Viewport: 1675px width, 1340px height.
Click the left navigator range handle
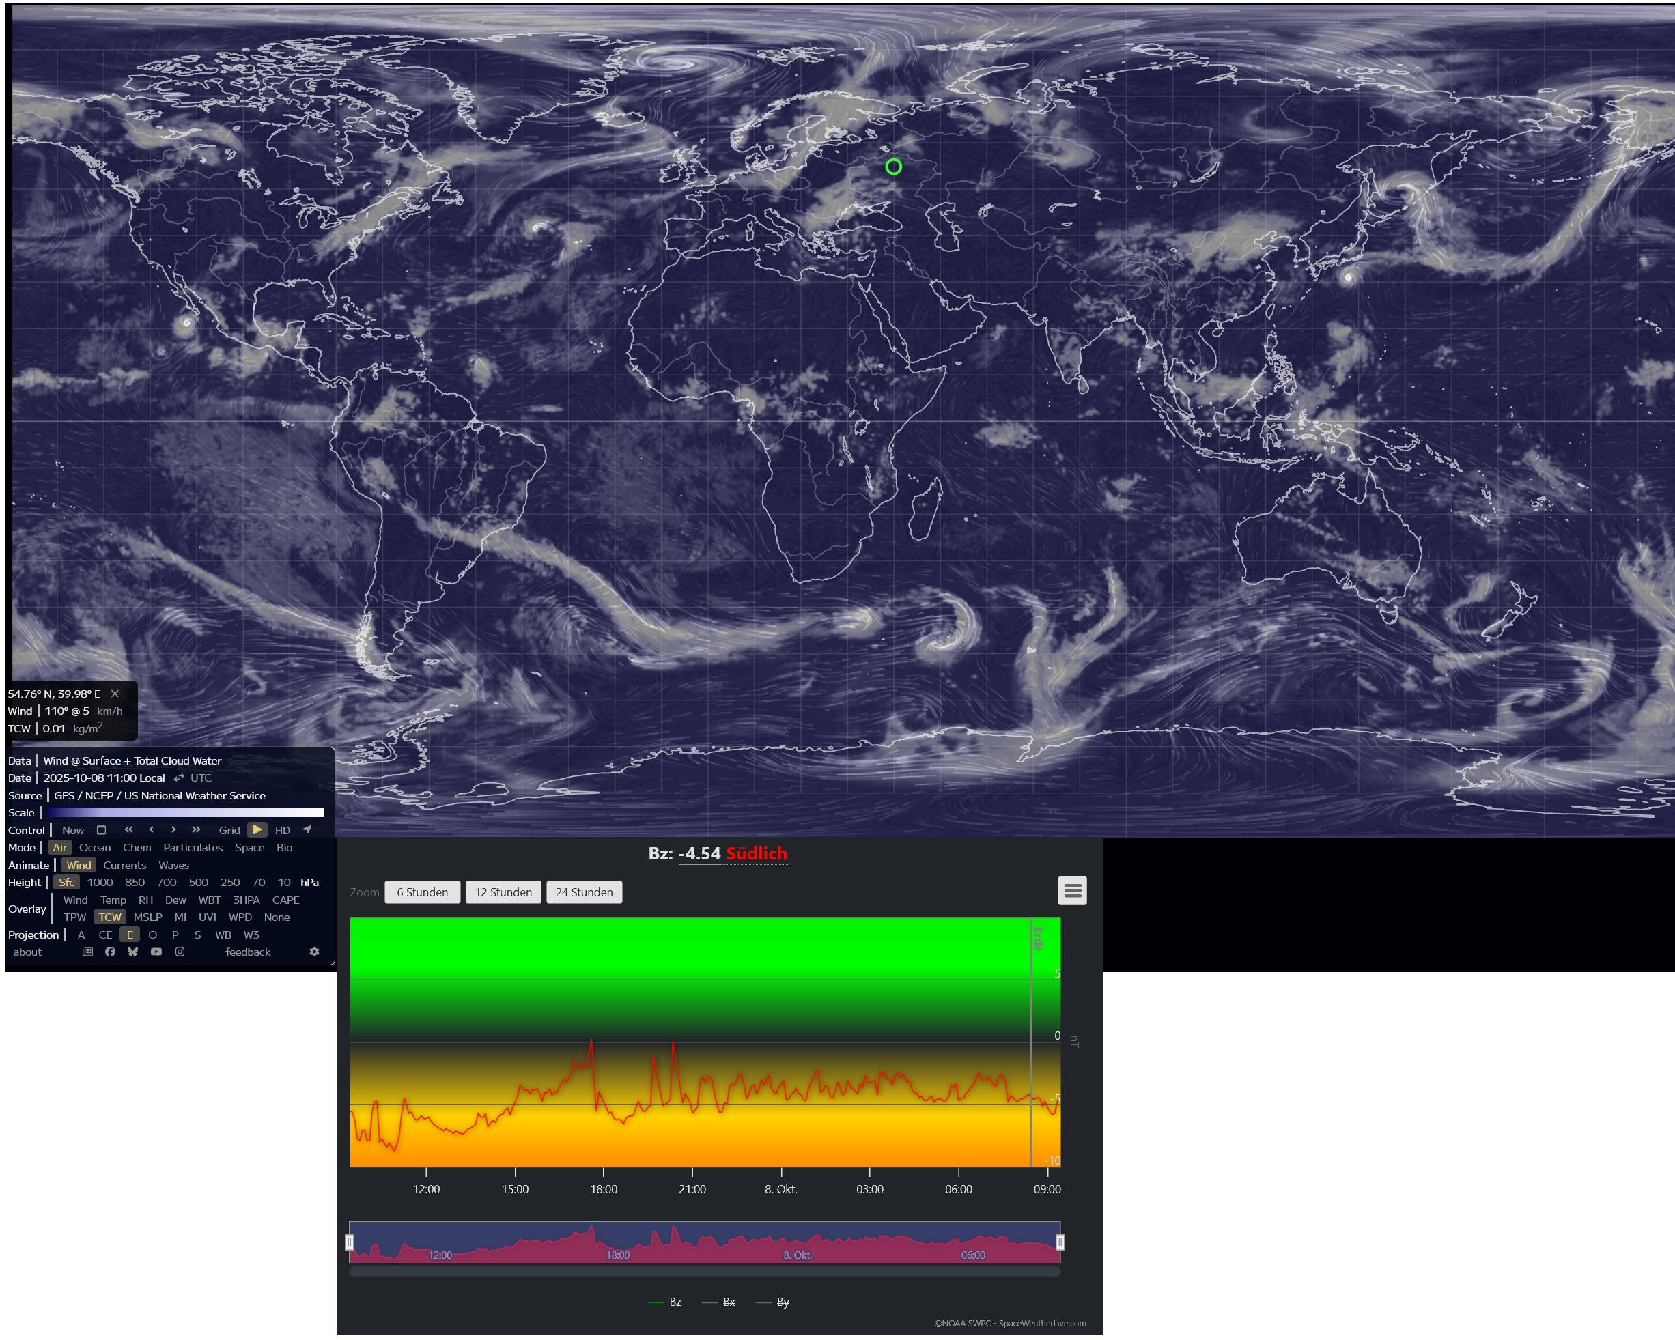coord(350,1242)
